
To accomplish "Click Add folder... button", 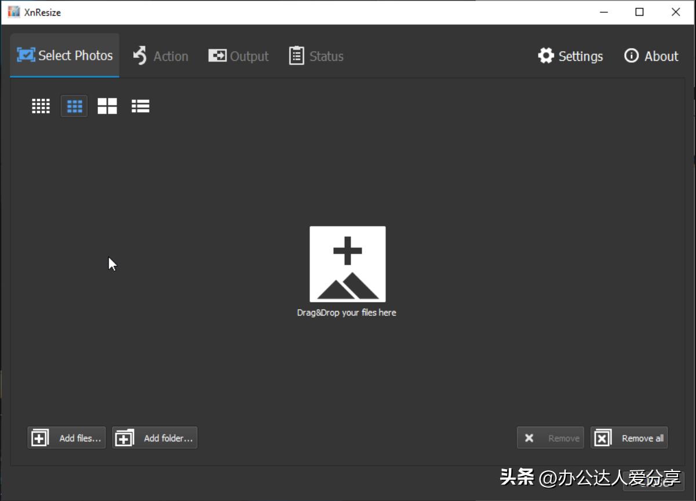I will tap(155, 438).
